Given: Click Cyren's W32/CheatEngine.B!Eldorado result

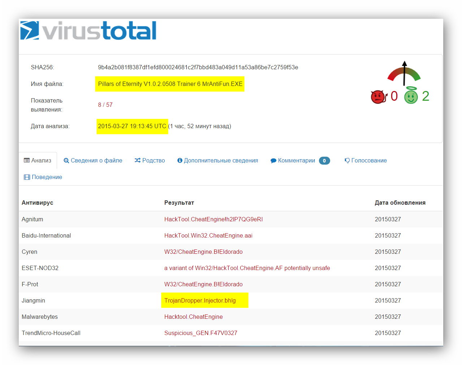Looking at the screenshot, I should (203, 252).
